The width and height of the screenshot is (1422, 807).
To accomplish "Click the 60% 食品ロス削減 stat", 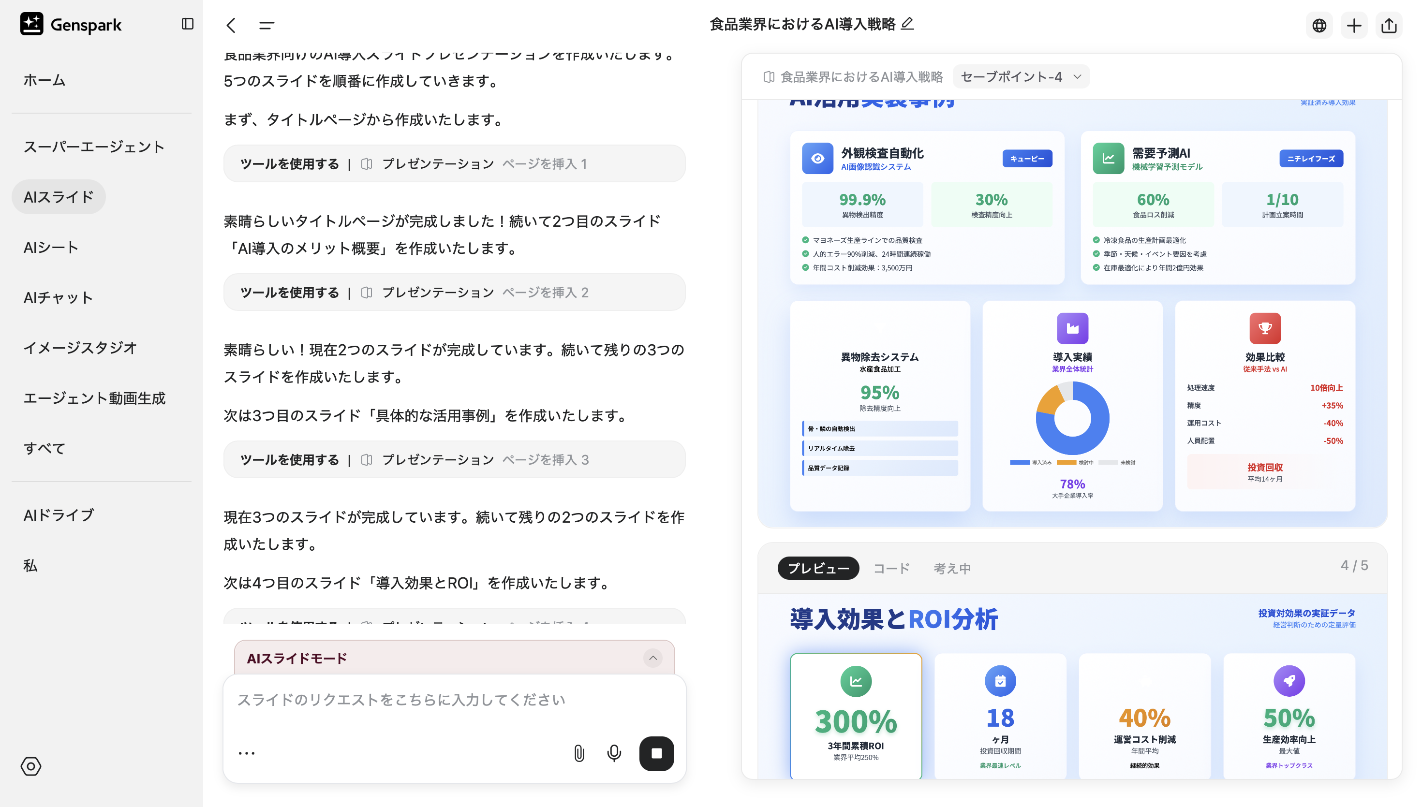I will coord(1153,205).
